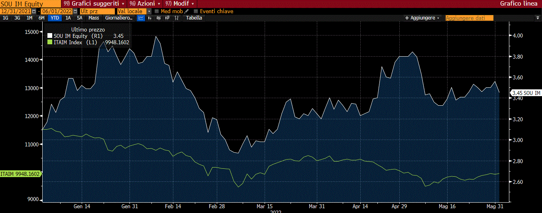Enable the Med mob checkbox
Image resolution: width=542 pixels, height=213 pixels.
(157, 12)
